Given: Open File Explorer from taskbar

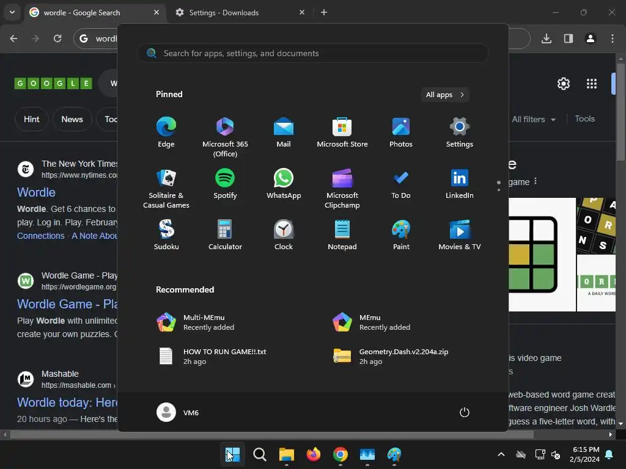Looking at the screenshot, I should tap(286, 454).
